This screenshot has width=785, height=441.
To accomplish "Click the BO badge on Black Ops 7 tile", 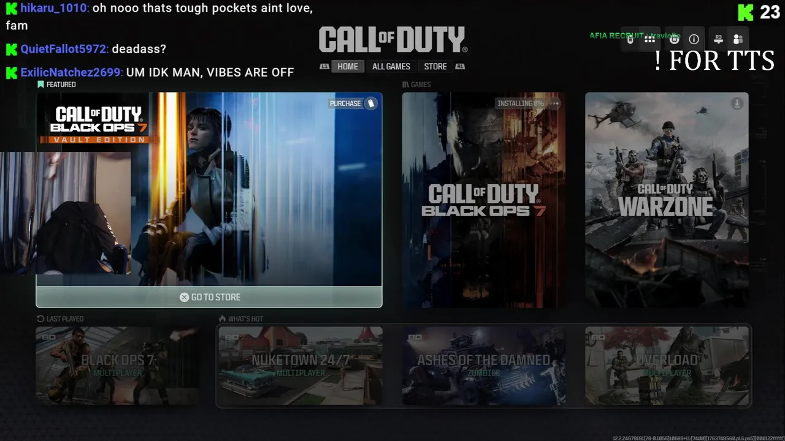I will pos(49,337).
